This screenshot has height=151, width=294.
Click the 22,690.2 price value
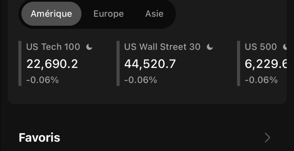tap(52, 64)
